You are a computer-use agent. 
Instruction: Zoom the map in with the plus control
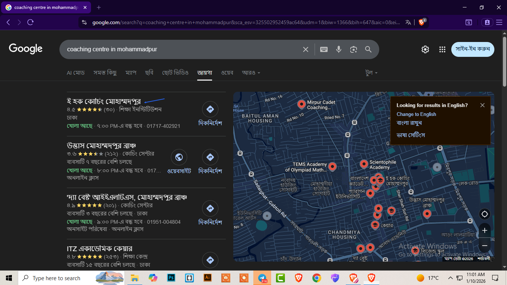tap(484, 230)
